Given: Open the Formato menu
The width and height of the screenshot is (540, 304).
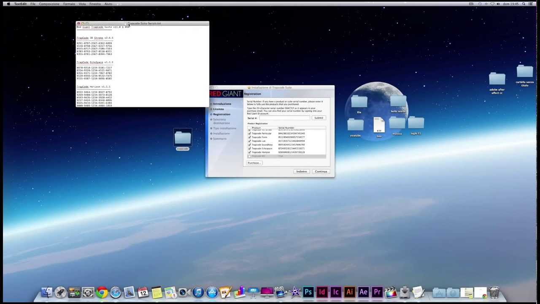Looking at the screenshot, I should click(x=69, y=4).
